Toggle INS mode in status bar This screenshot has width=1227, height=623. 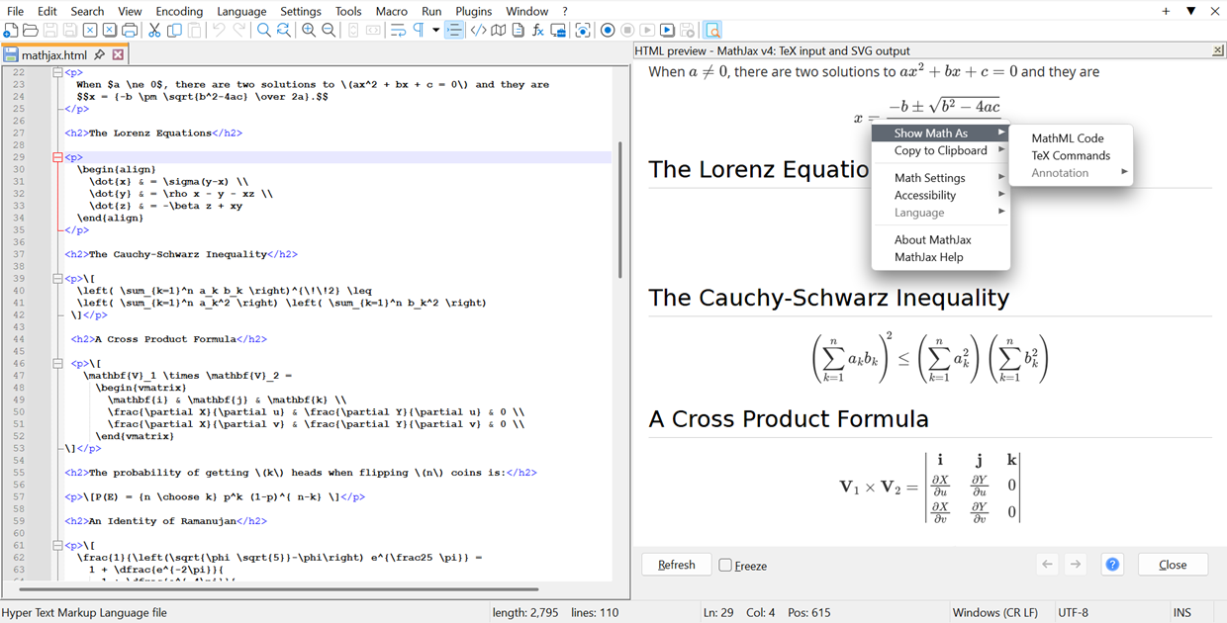(1181, 613)
